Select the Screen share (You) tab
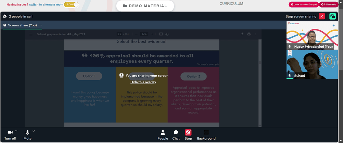The height and width of the screenshot is (143, 343). (22, 25)
